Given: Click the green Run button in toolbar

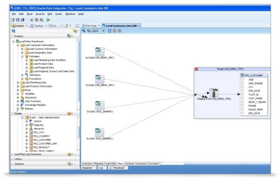Looking at the screenshot, I should tap(49, 20).
